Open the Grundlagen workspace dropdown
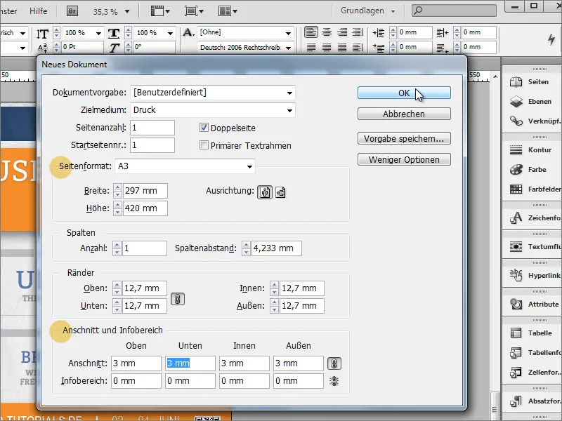The image size is (562, 421). coord(367,11)
